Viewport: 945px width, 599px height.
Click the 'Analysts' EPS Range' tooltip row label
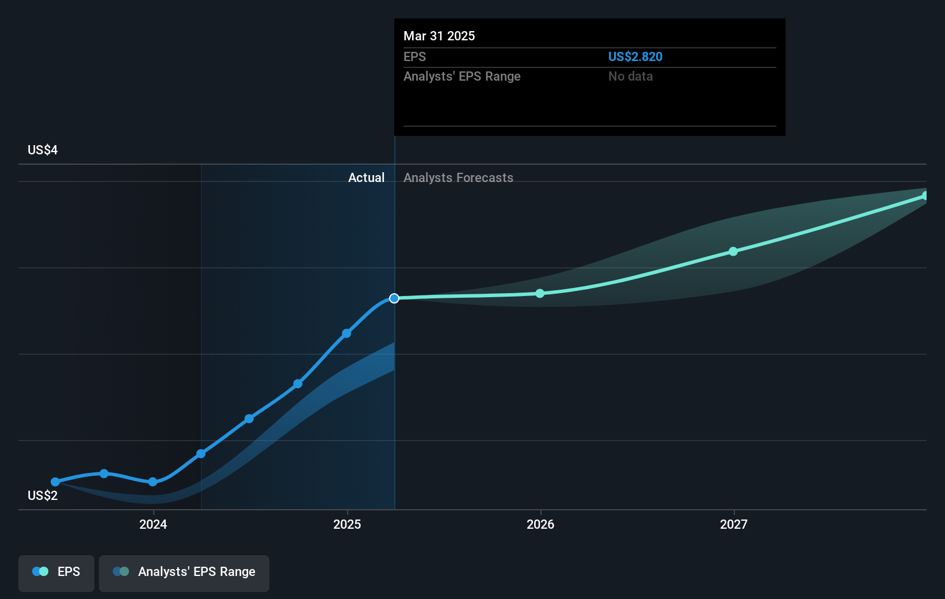[462, 77]
